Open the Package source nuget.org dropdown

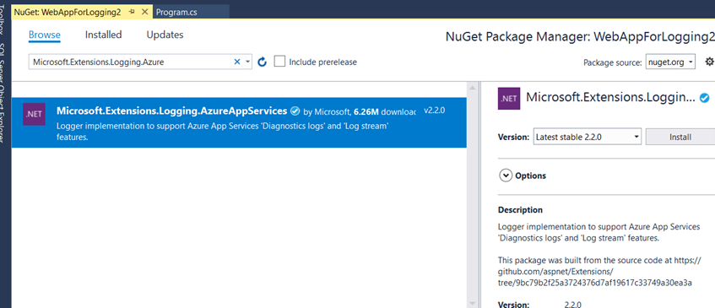coord(670,62)
